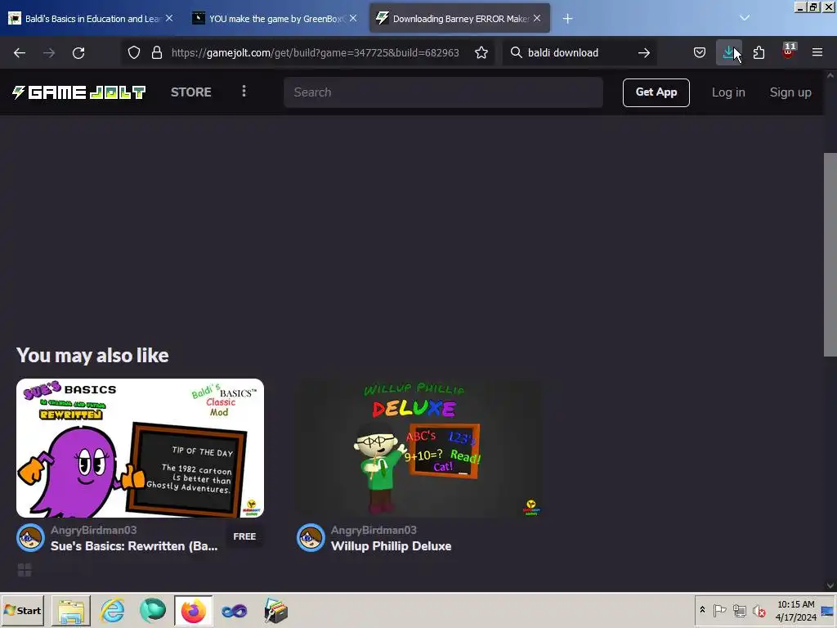This screenshot has height=628, width=837.
Task: Click the muted volume tray icon
Action: (759, 610)
